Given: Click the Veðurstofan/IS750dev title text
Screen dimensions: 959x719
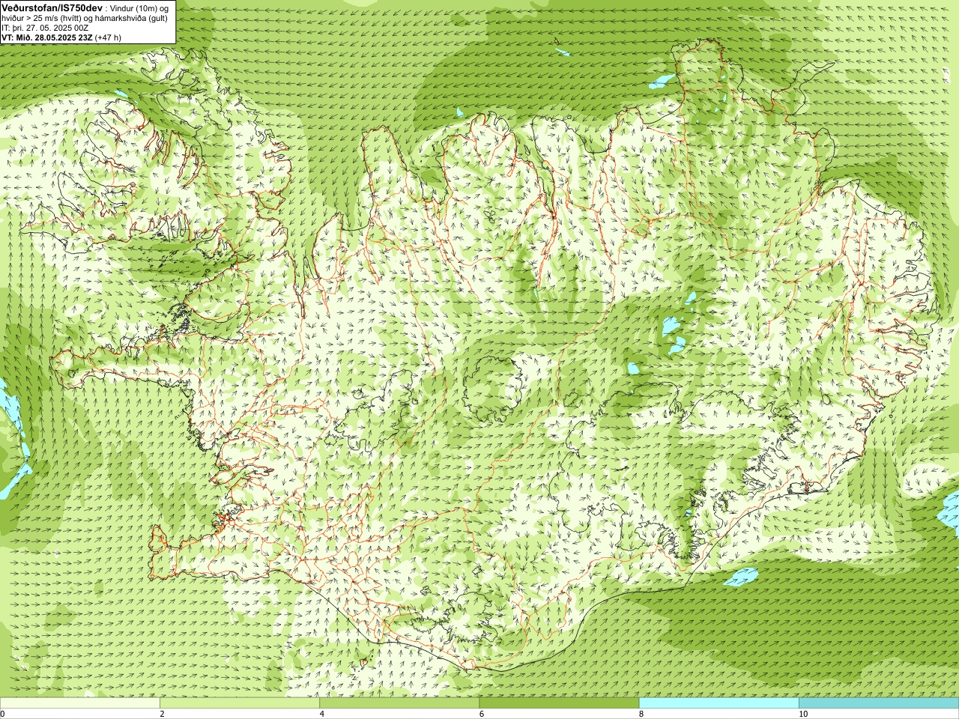Looking at the screenshot, I should coord(52,7).
